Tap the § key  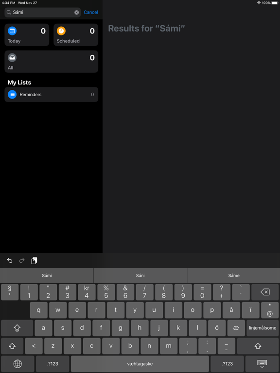click(x=10, y=292)
